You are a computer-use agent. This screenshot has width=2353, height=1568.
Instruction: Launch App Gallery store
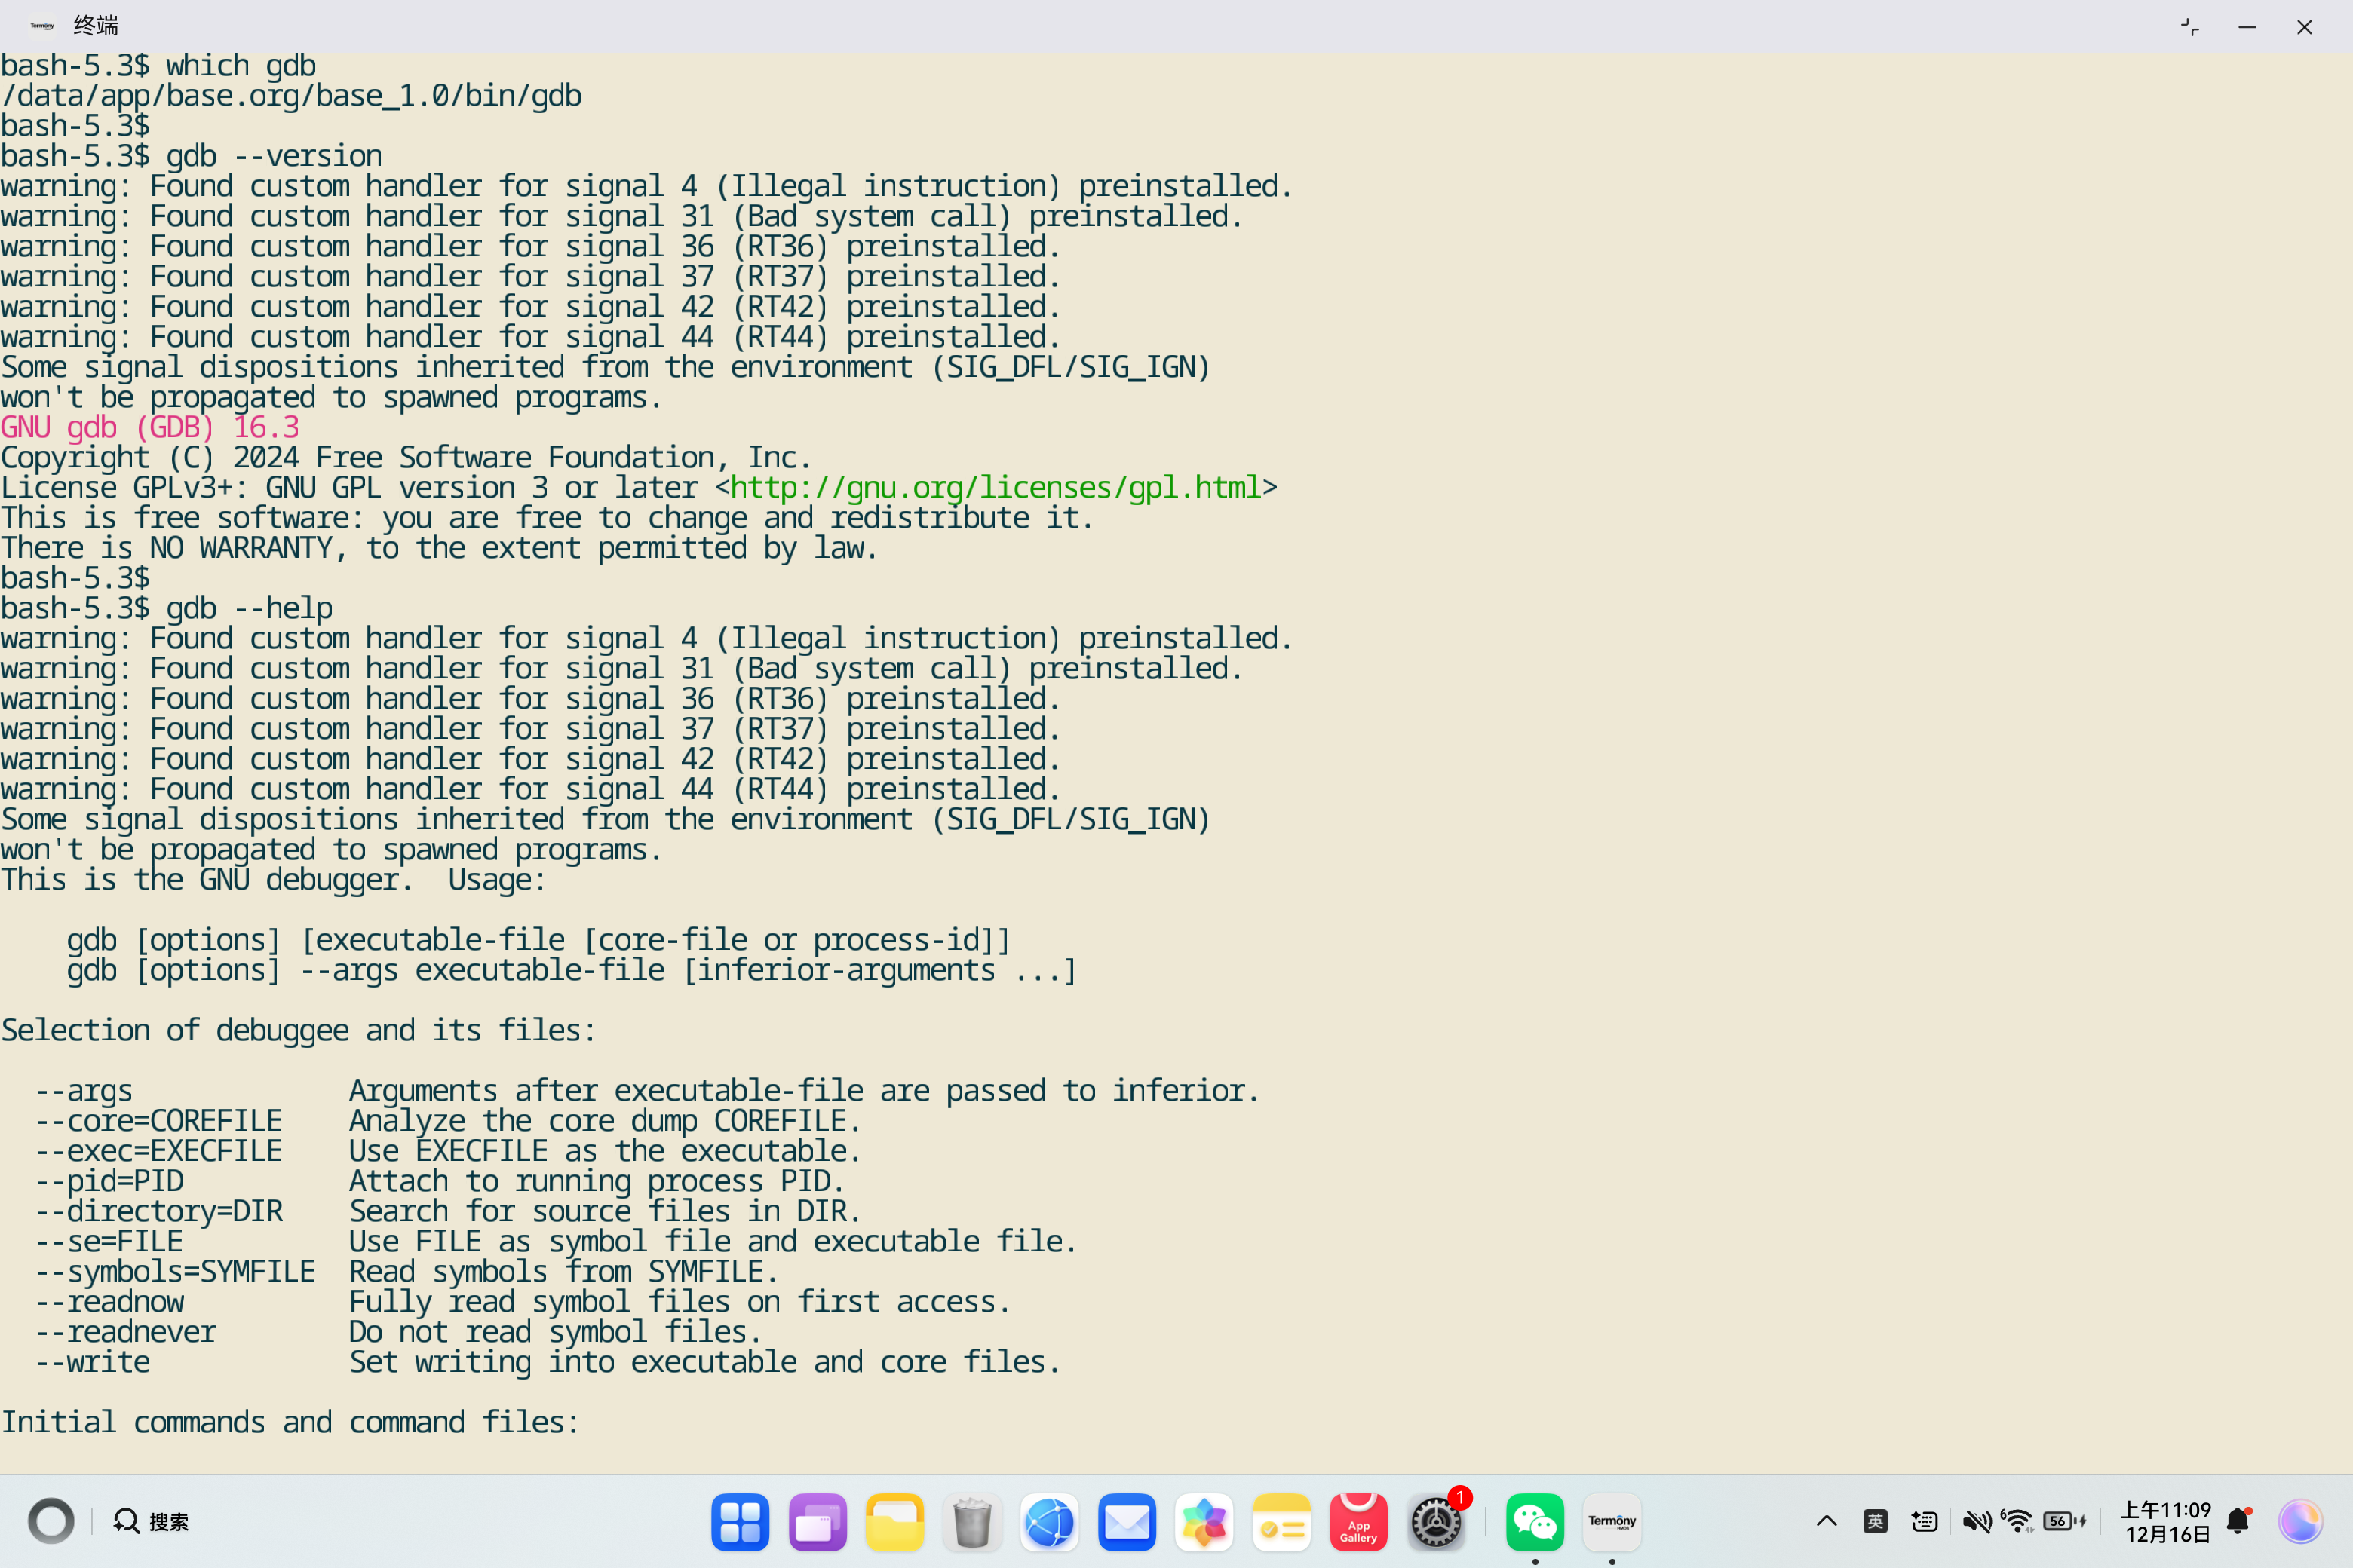1357,1522
